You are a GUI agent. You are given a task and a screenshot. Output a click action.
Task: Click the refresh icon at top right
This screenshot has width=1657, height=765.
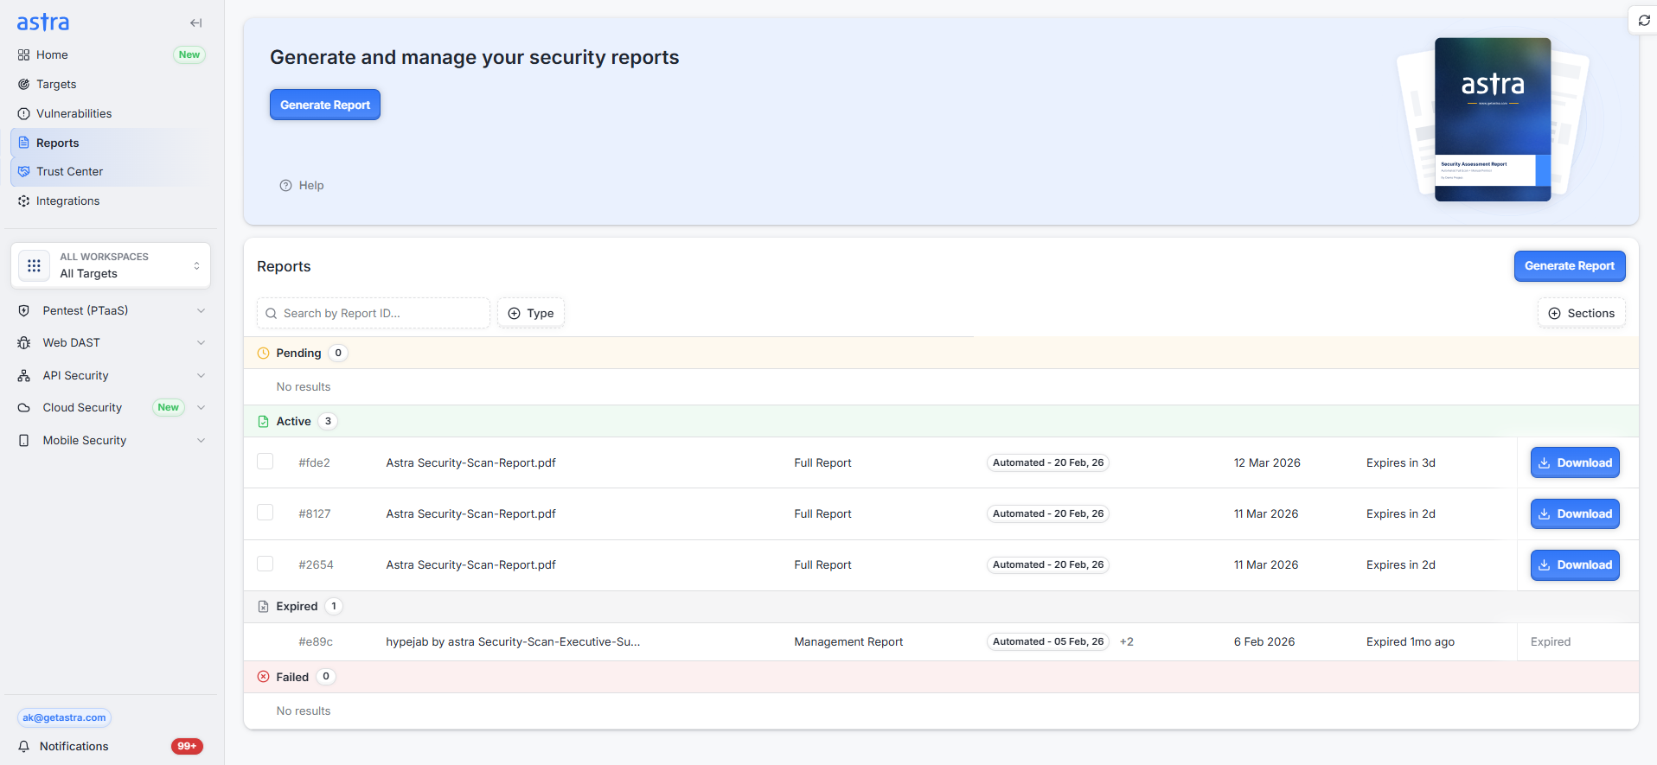1644,20
